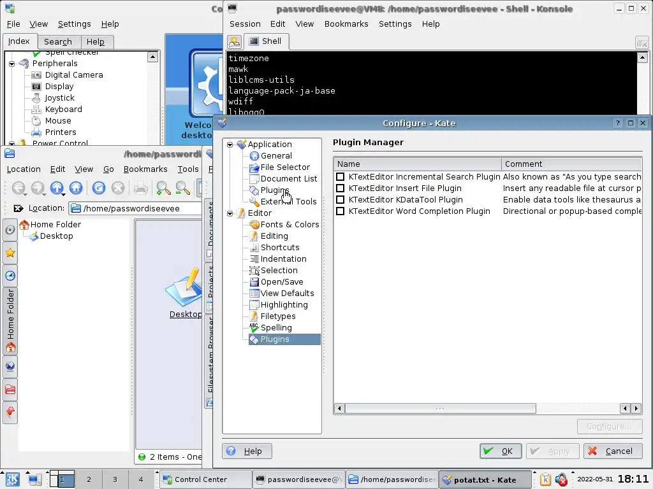Switch to virtual desktop 3
This screenshot has width=653, height=489.
[115, 479]
